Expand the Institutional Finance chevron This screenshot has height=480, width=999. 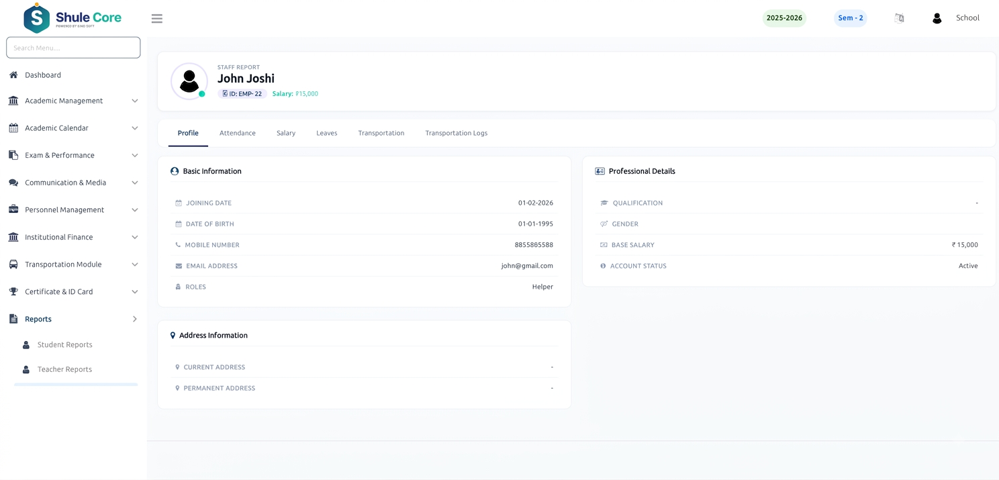coord(135,237)
